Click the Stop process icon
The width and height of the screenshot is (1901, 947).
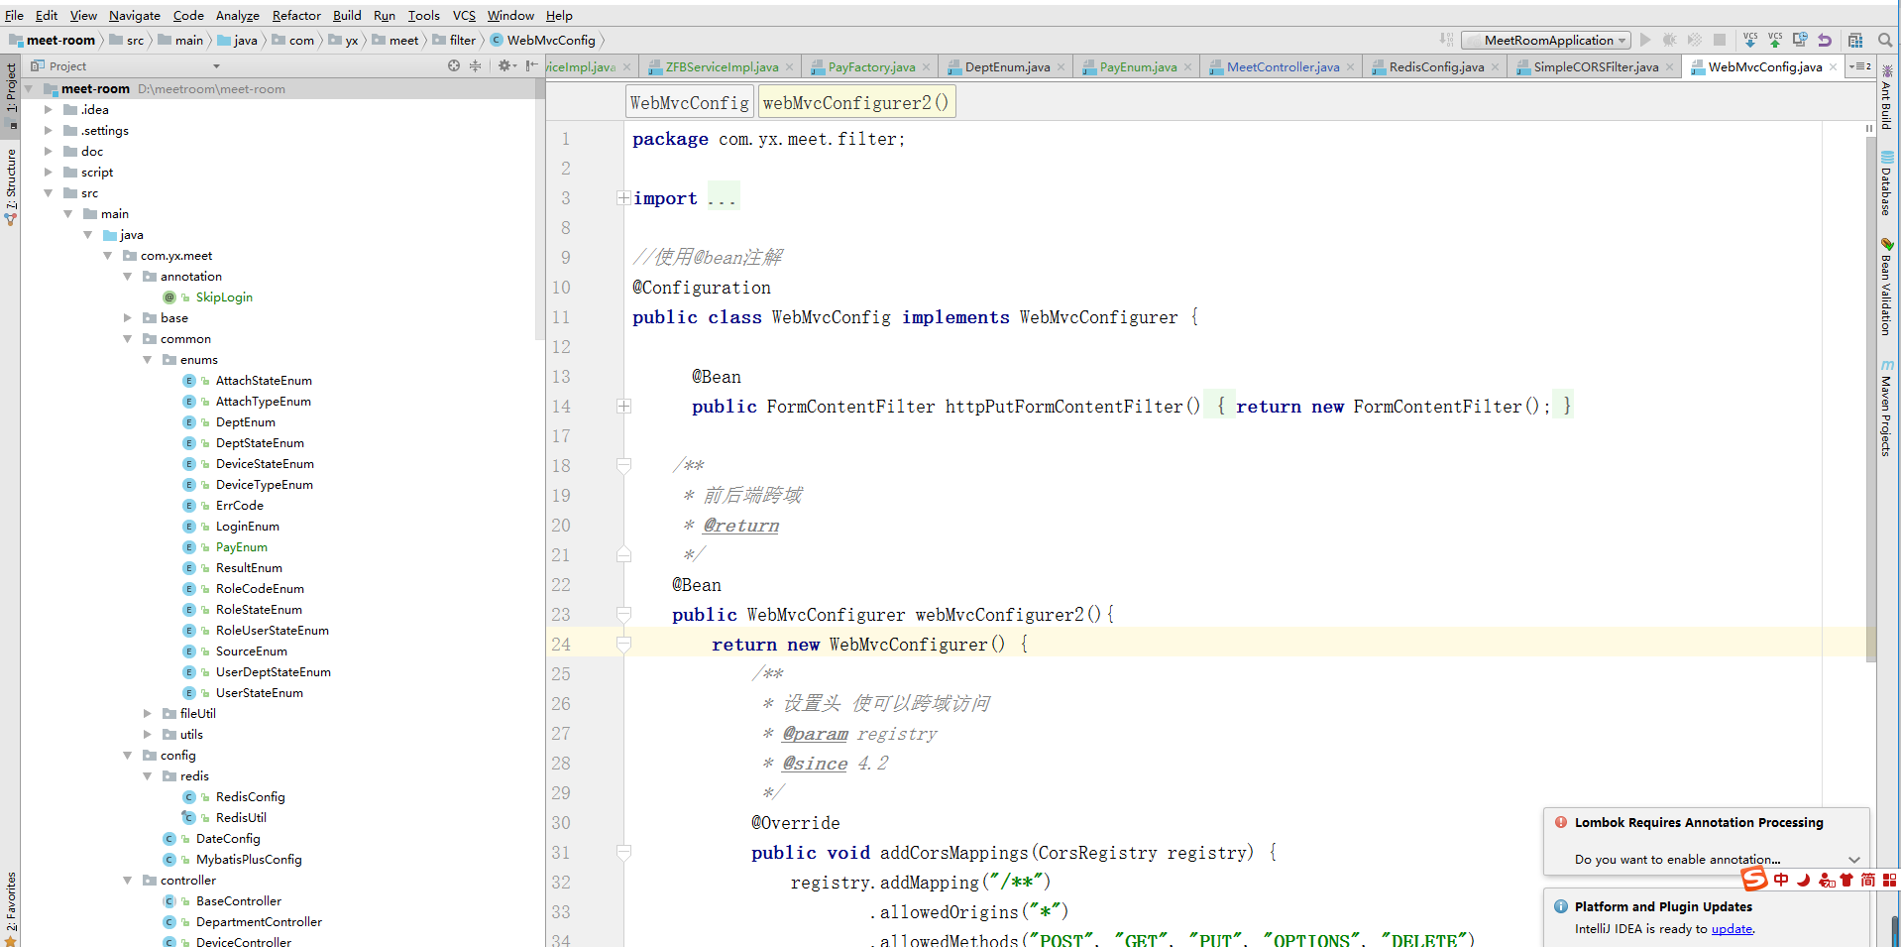point(1720,40)
